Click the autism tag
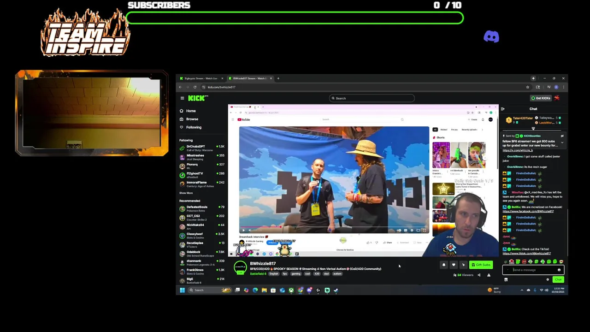The height and width of the screenshot is (332, 590). point(337,274)
